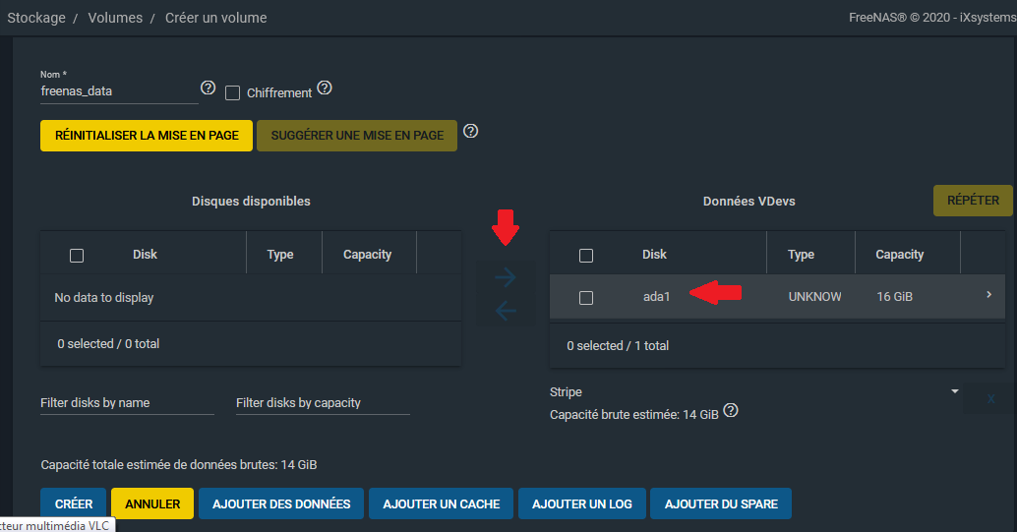
Task: Click the X button to remove the vdev
Action: (x=989, y=399)
